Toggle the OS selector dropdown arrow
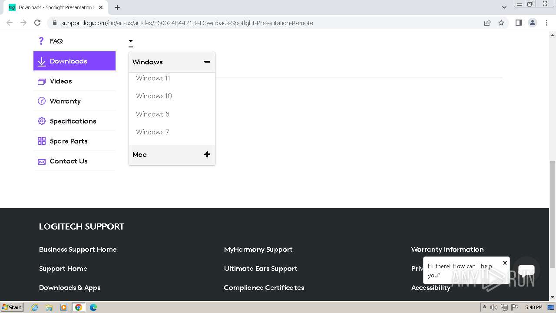556x313 pixels. coord(131,42)
